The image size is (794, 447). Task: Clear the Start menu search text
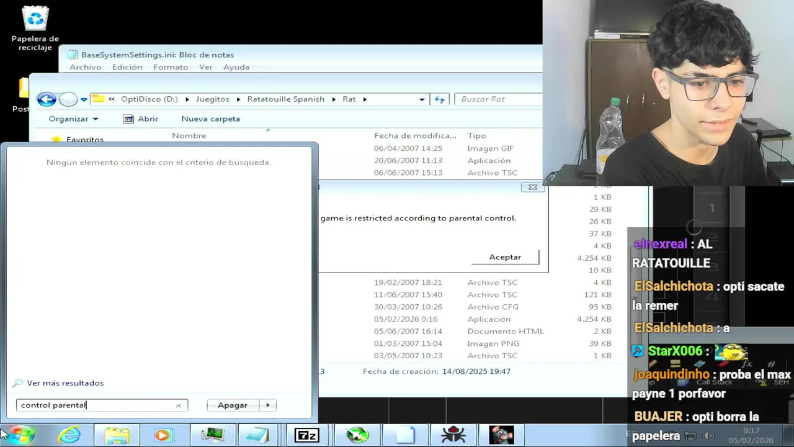click(x=178, y=405)
